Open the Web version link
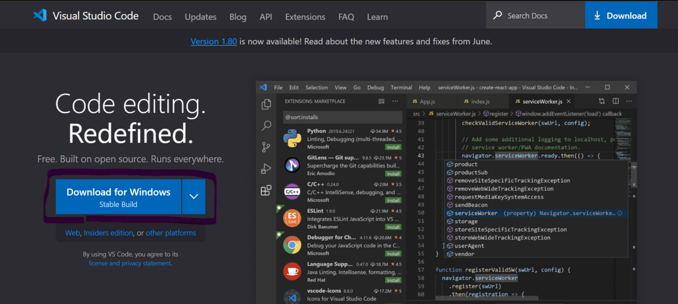This screenshot has height=304, width=678. tap(72, 233)
